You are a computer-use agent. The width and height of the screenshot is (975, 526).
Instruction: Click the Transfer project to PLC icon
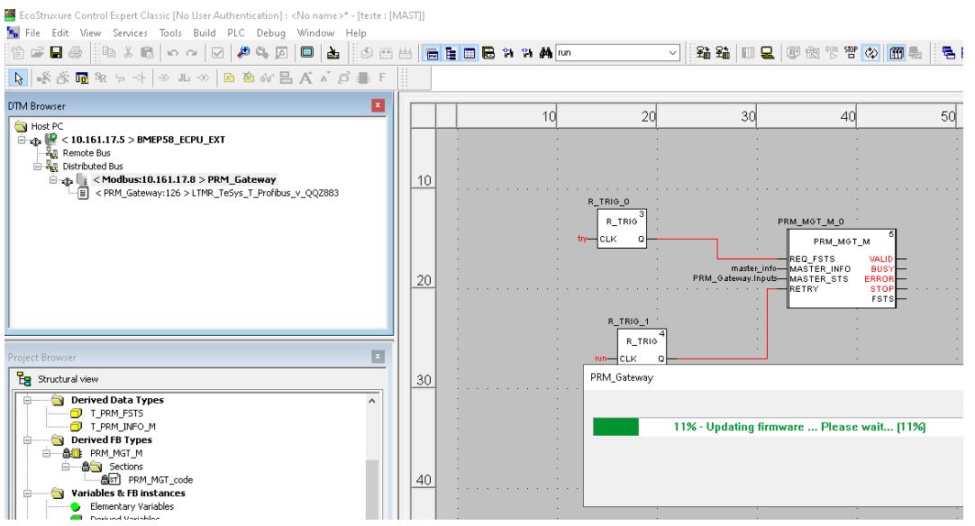pos(703,53)
